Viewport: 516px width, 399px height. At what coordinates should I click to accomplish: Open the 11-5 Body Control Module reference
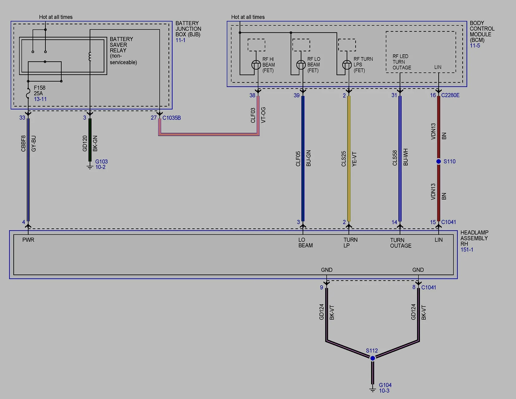pyautogui.click(x=475, y=46)
